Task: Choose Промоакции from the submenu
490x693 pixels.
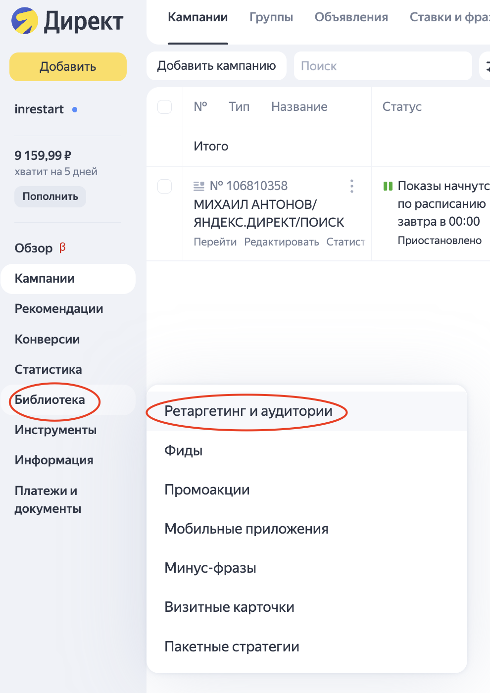Action: pyautogui.click(x=307, y=490)
